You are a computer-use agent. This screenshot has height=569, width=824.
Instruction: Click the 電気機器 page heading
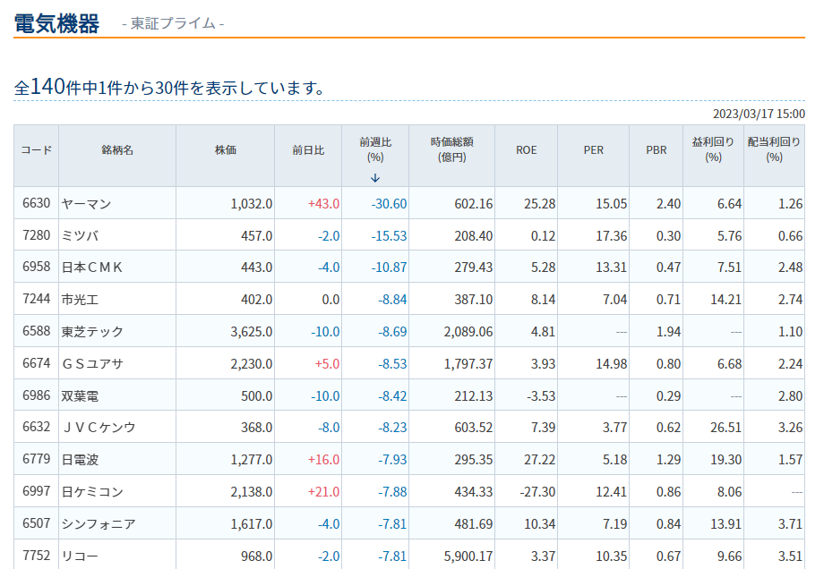coord(56,23)
